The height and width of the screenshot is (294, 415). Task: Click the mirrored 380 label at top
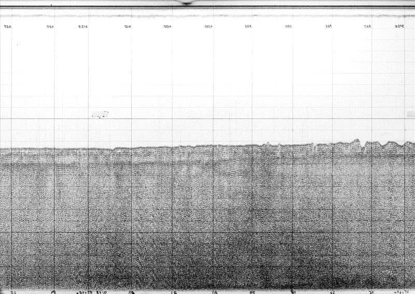[x=367, y=26]
